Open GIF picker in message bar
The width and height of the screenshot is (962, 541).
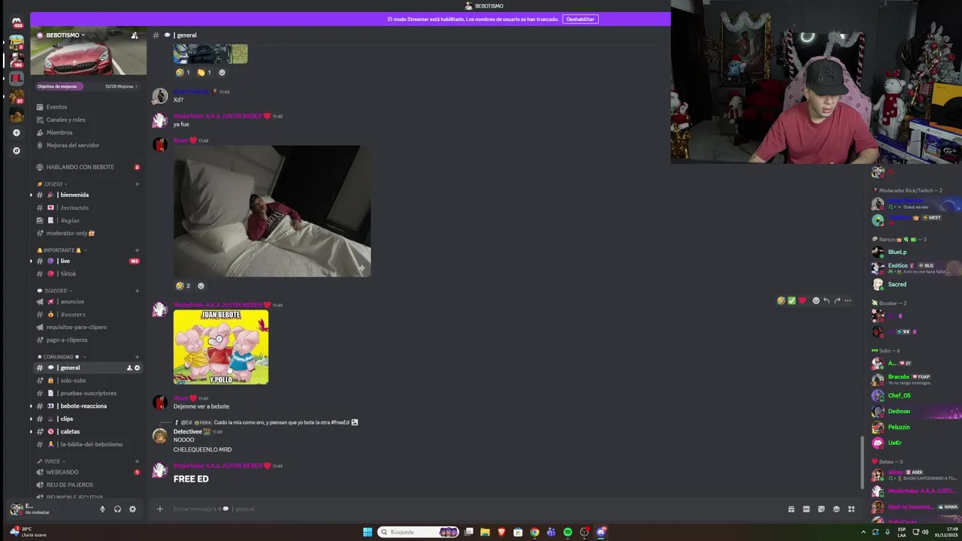click(806, 509)
